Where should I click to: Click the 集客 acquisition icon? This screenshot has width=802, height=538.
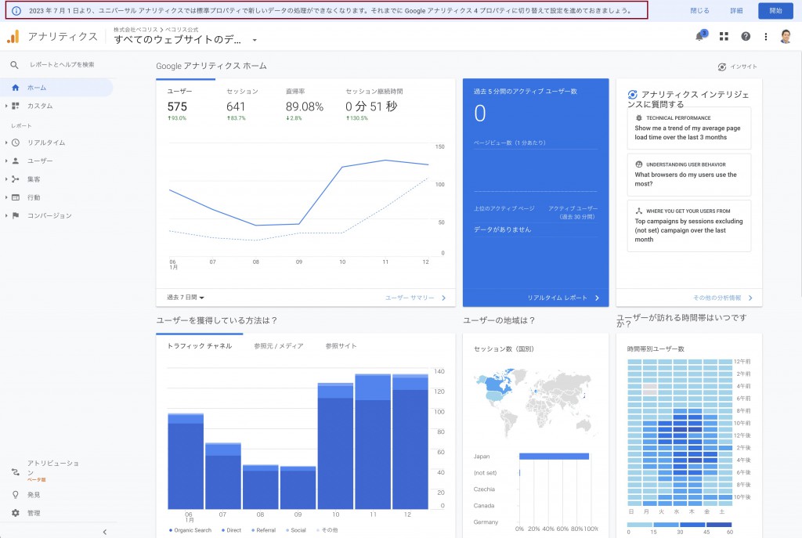click(16, 179)
